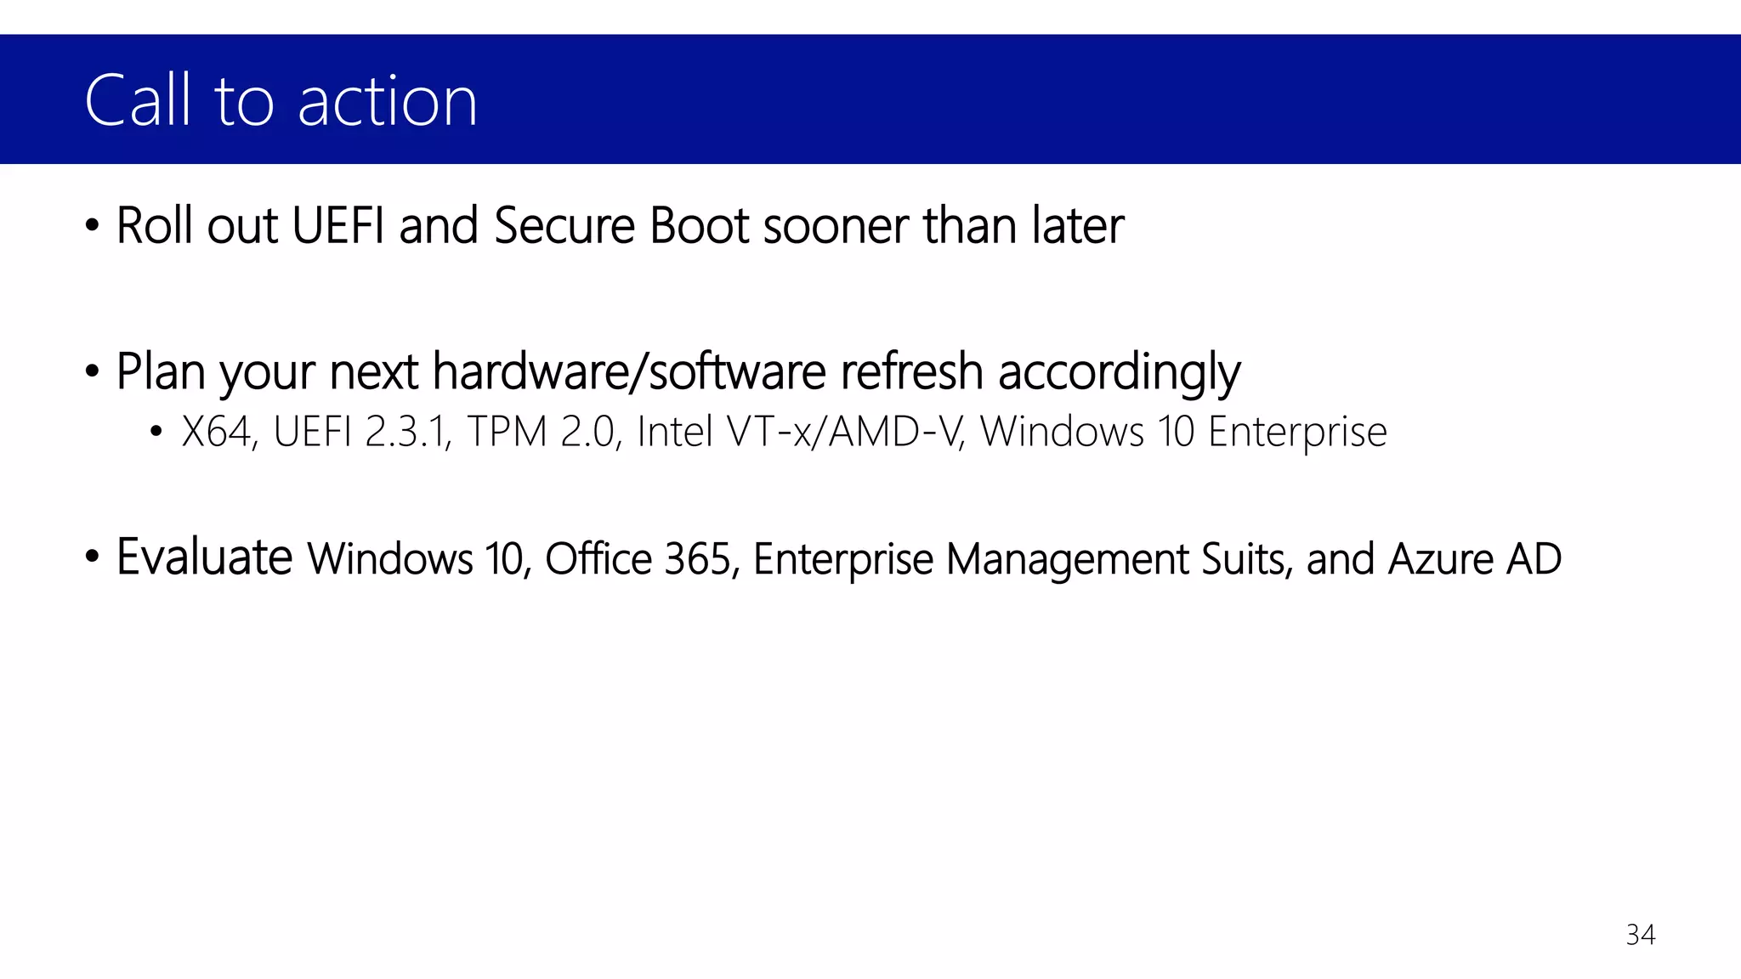
Task: Click the 'Windows 10 Enterprise' text
Action: coord(1183,432)
